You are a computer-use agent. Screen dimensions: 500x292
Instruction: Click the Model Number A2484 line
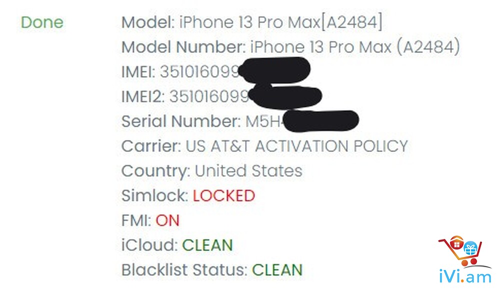tap(291, 47)
